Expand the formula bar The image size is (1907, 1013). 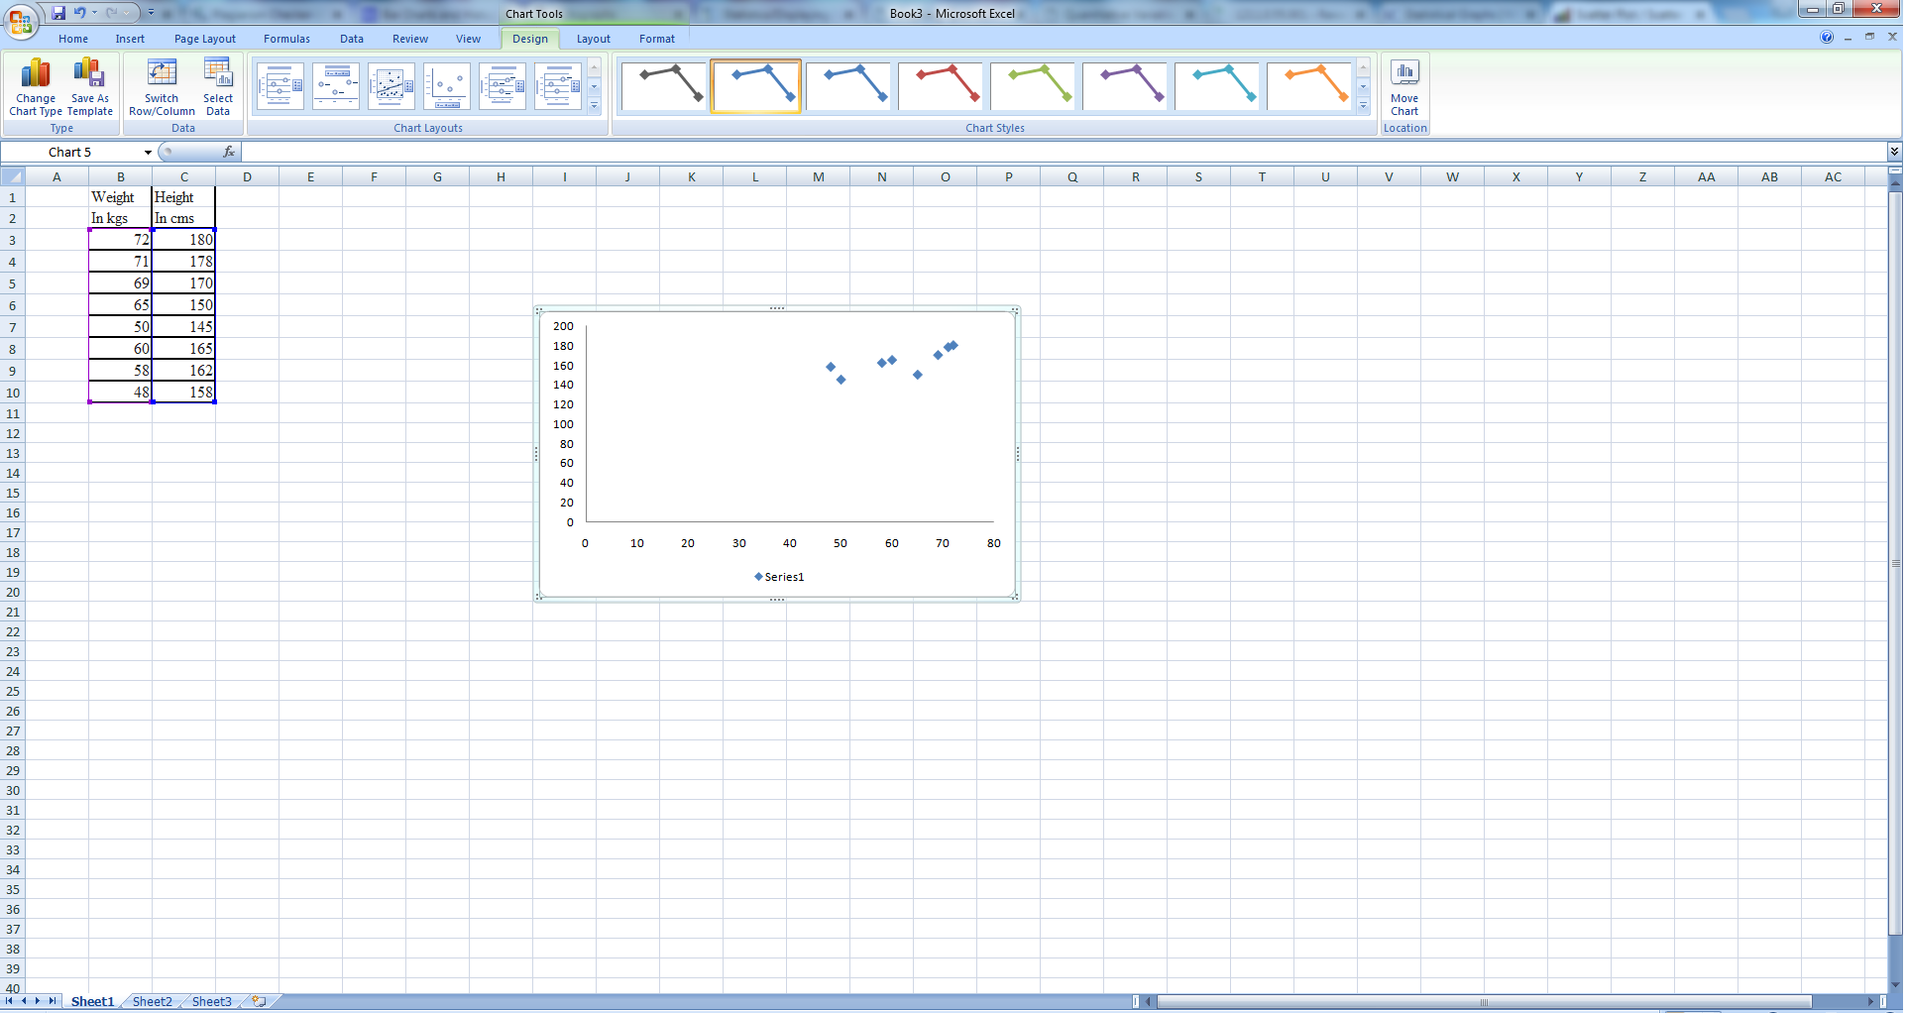[1894, 152]
